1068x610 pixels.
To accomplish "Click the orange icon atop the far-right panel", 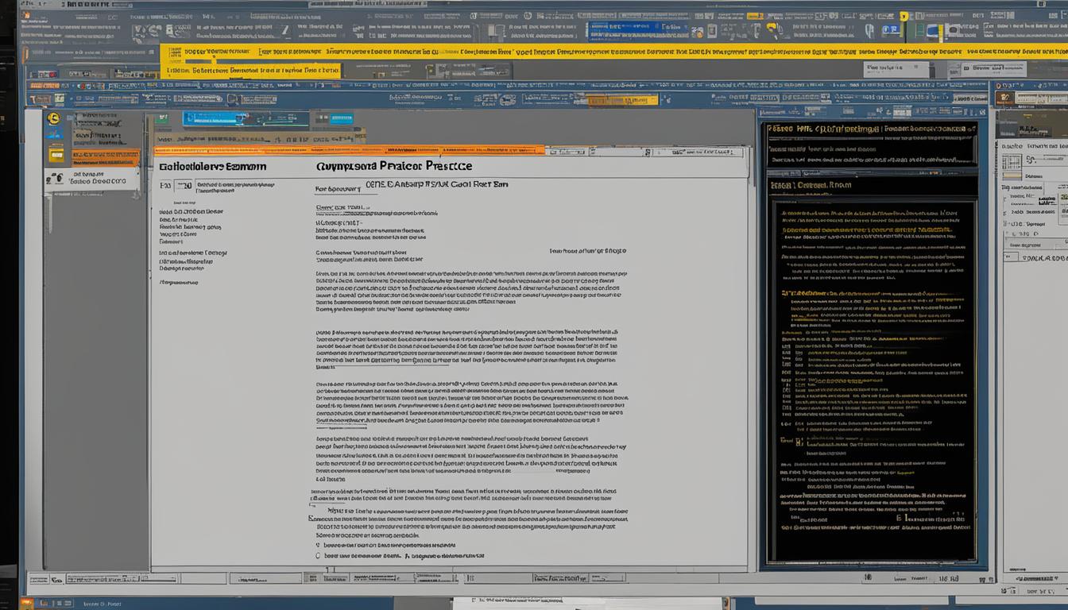I will [x=1004, y=98].
